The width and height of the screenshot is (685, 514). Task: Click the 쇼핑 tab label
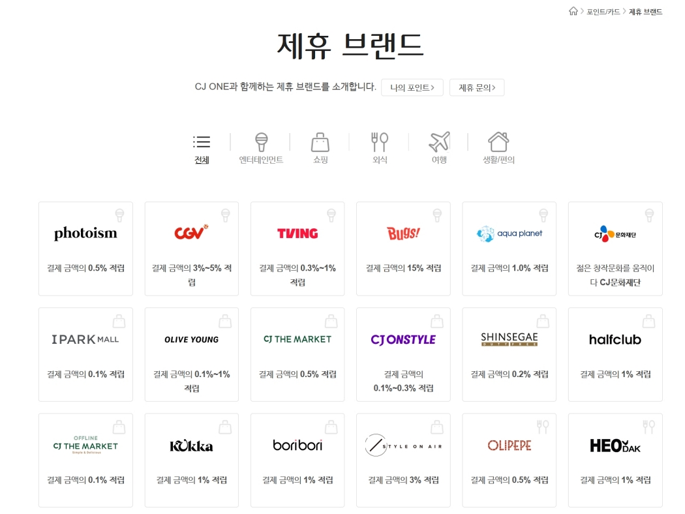(x=320, y=160)
